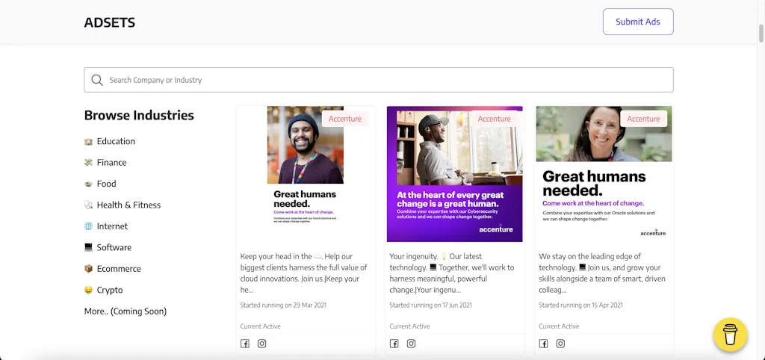Image resolution: width=765 pixels, height=360 pixels.
Task: Browse the Ecommerce industry
Action: (x=119, y=269)
